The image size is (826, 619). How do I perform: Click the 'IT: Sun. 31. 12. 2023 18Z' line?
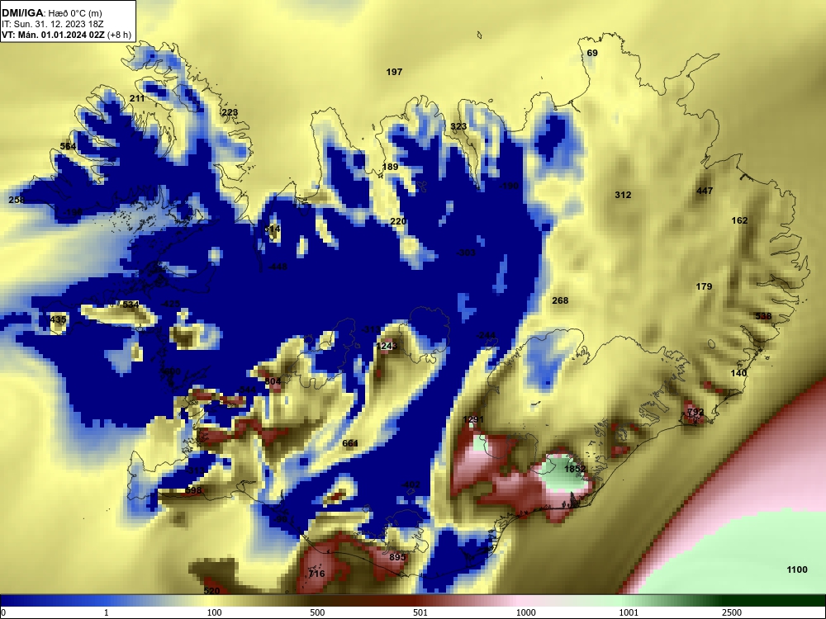pos(52,24)
